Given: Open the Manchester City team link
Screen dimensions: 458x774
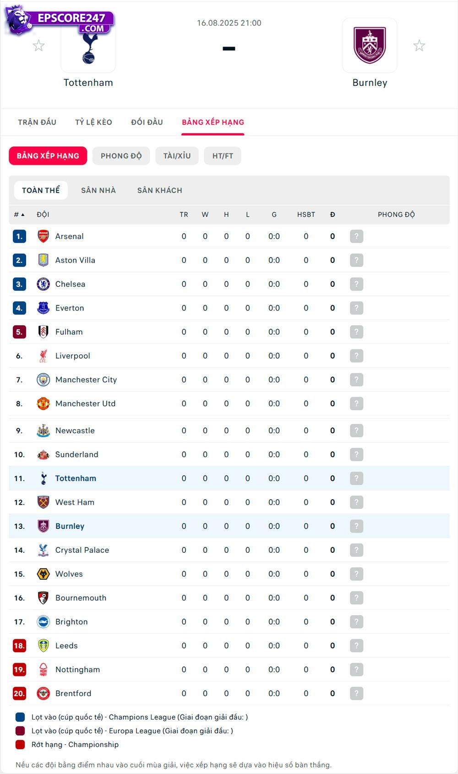Looking at the screenshot, I should pyautogui.click(x=86, y=380).
